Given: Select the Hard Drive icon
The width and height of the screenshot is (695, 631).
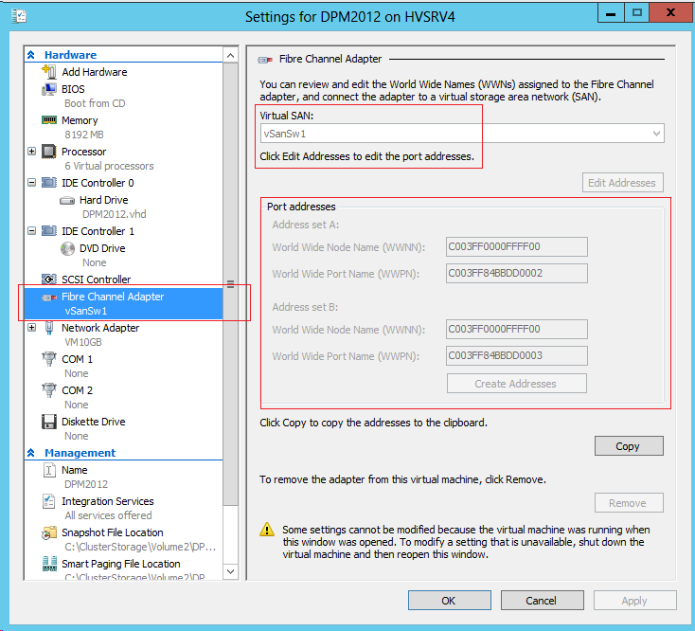Looking at the screenshot, I should pyautogui.click(x=67, y=201).
